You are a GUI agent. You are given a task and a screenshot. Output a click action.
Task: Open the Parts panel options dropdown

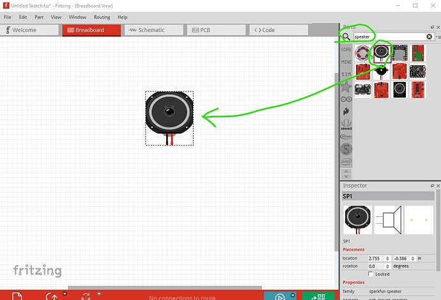[435, 37]
